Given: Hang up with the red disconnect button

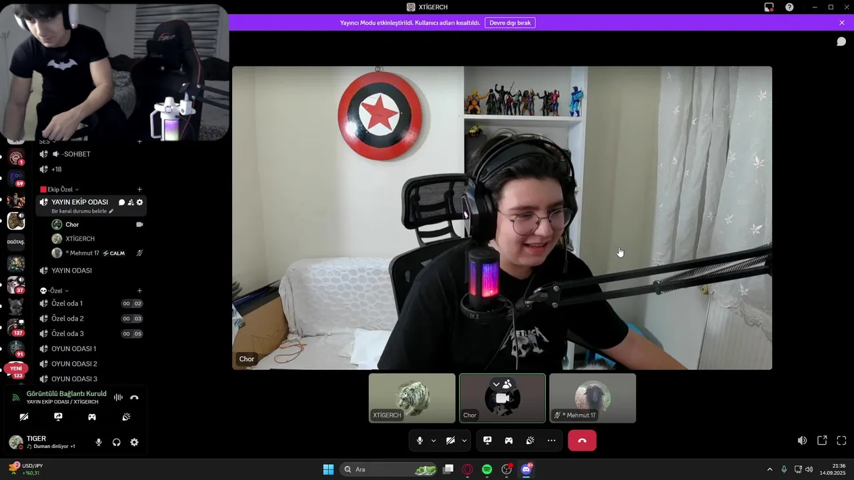Looking at the screenshot, I should (x=582, y=441).
